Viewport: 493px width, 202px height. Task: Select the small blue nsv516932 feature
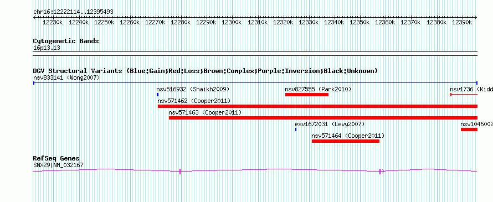[x=157, y=95]
